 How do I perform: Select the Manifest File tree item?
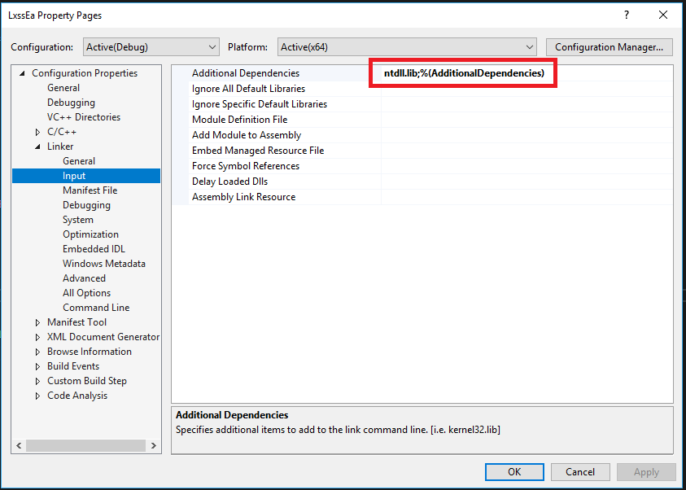(x=91, y=190)
